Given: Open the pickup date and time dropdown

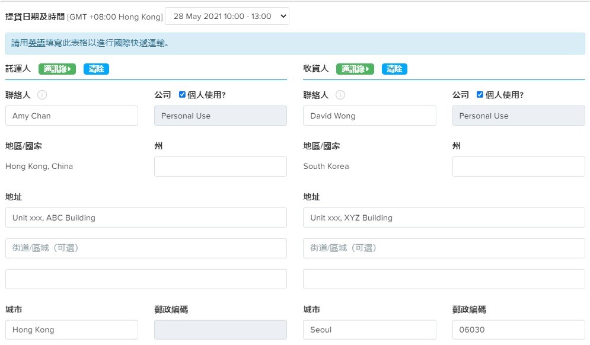Looking at the screenshot, I should (x=227, y=16).
